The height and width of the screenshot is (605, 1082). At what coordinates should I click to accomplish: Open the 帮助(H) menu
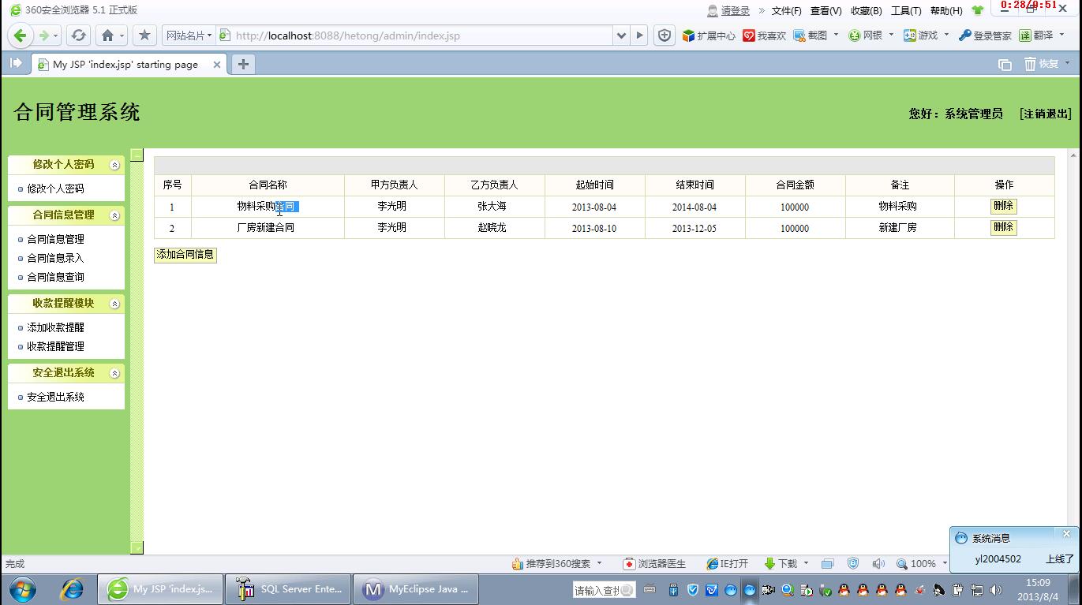(x=946, y=10)
